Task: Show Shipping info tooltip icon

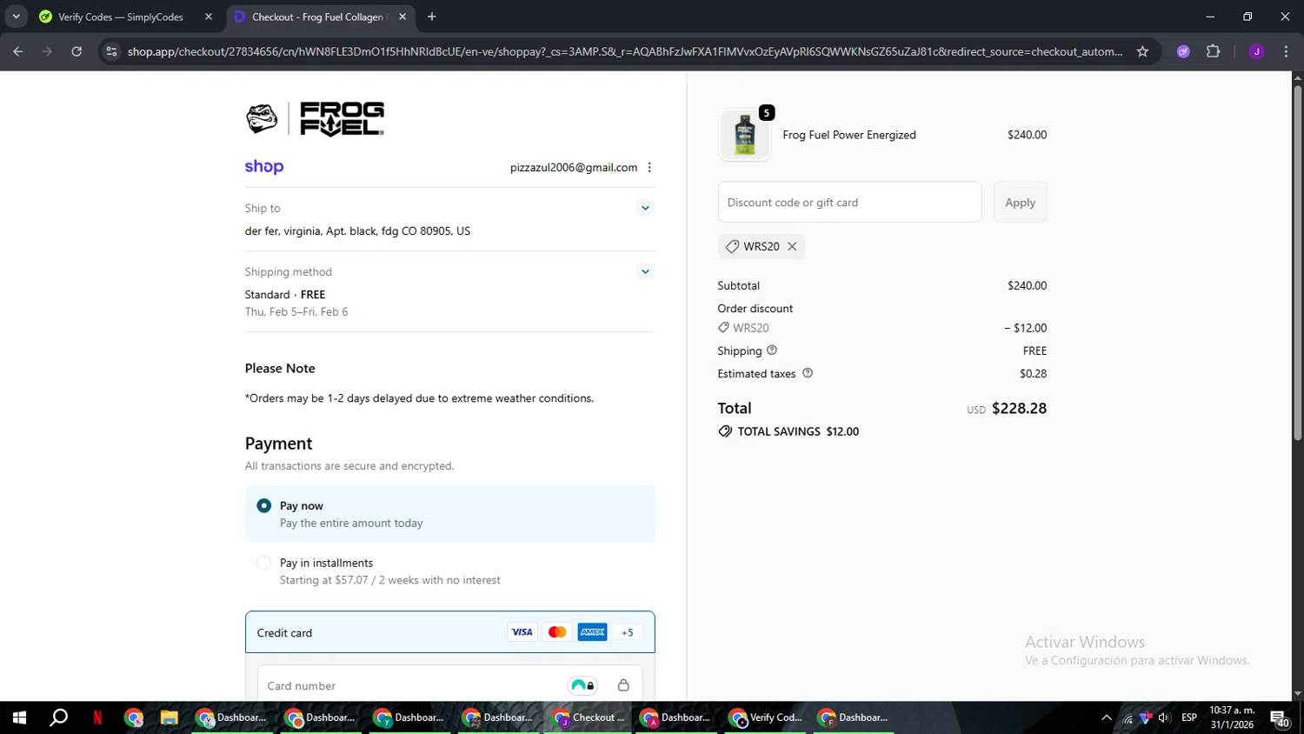Action: click(772, 350)
